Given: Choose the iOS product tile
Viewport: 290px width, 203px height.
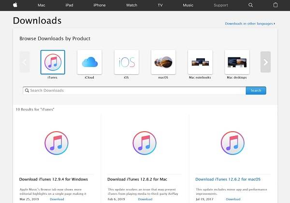Looking at the screenshot, I should click(x=126, y=62).
